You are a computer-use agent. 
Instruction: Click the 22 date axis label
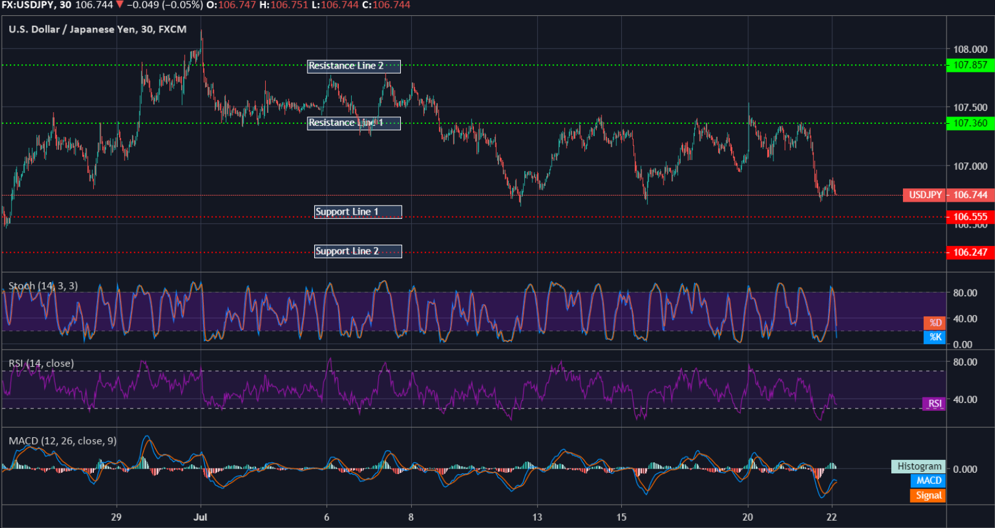832,517
